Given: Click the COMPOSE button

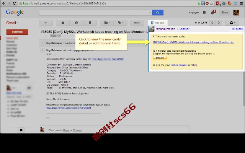Looking at the screenshot, I should [17, 32].
